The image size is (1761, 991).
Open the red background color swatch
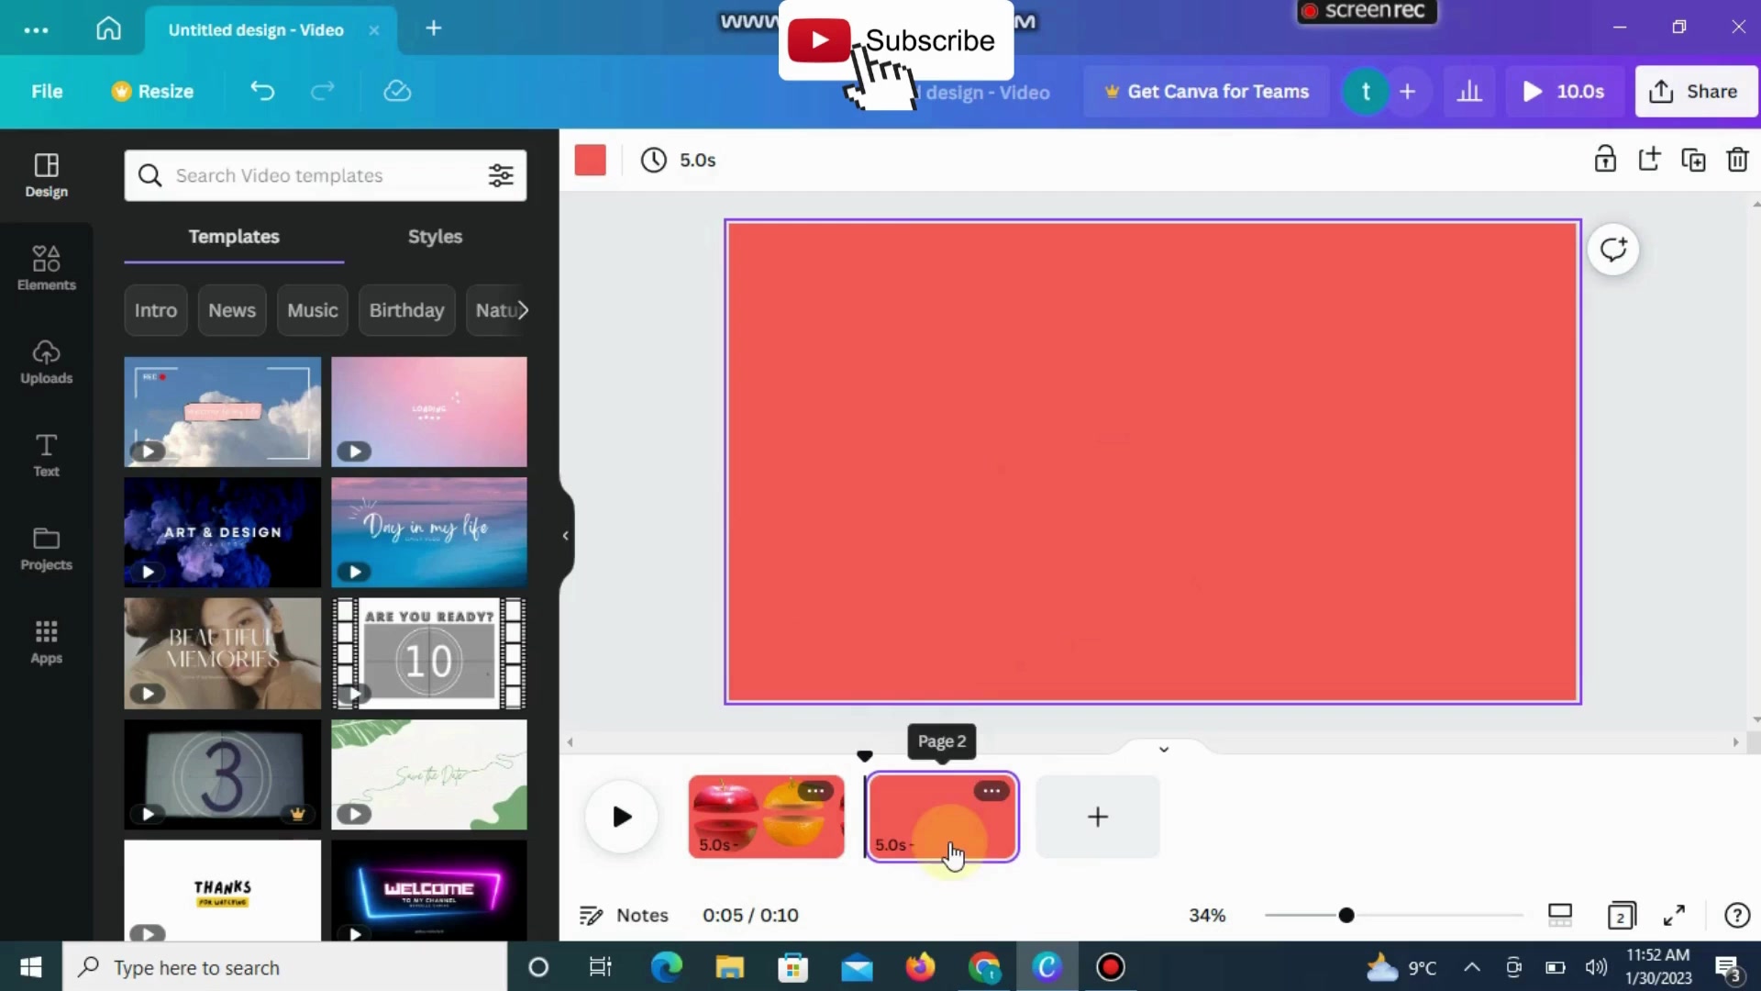coord(590,160)
